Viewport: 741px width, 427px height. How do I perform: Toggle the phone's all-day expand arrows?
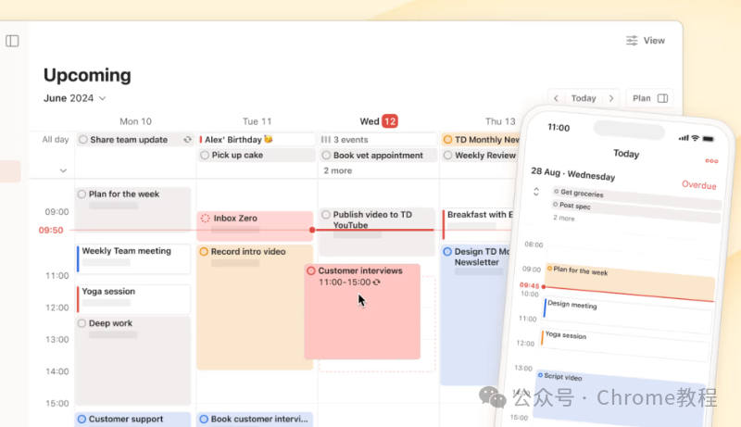pos(536,192)
